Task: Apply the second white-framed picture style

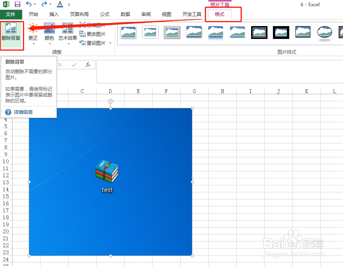Action: coord(150,32)
